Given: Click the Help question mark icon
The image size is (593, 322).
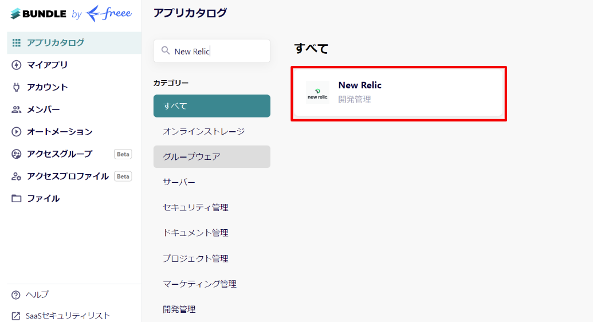Looking at the screenshot, I should (x=16, y=294).
